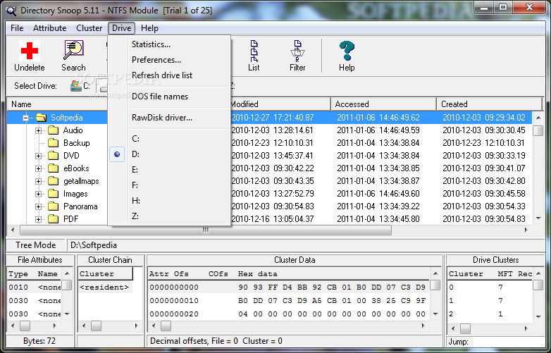Expand the DVD folder node
The image size is (551, 353).
click(x=38, y=156)
